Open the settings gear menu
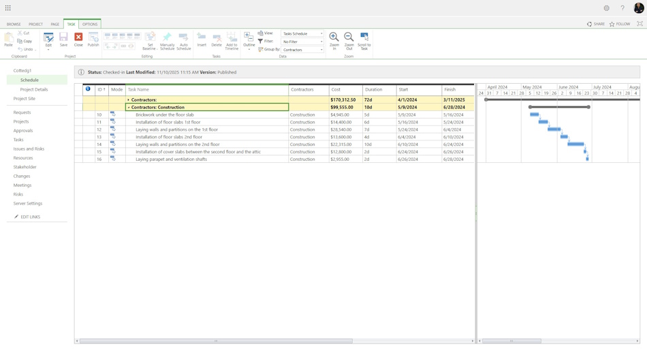647x364 pixels. pyautogui.click(x=606, y=8)
